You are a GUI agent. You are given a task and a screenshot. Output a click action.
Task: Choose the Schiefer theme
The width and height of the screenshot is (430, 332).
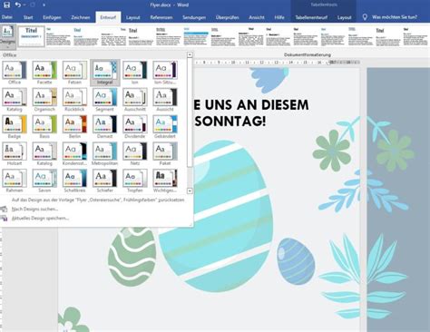[104, 181]
